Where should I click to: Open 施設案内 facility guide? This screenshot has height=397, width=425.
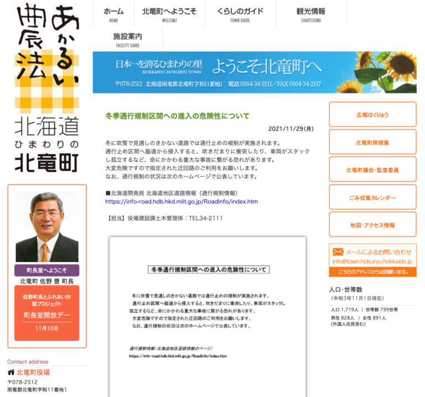pos(127,39)
